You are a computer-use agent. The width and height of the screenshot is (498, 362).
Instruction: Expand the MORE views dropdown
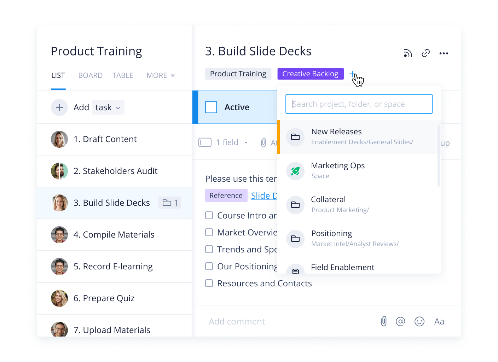point(160,75)
